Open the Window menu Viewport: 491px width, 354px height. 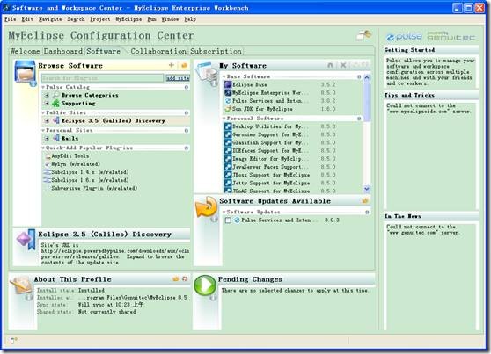170,19
